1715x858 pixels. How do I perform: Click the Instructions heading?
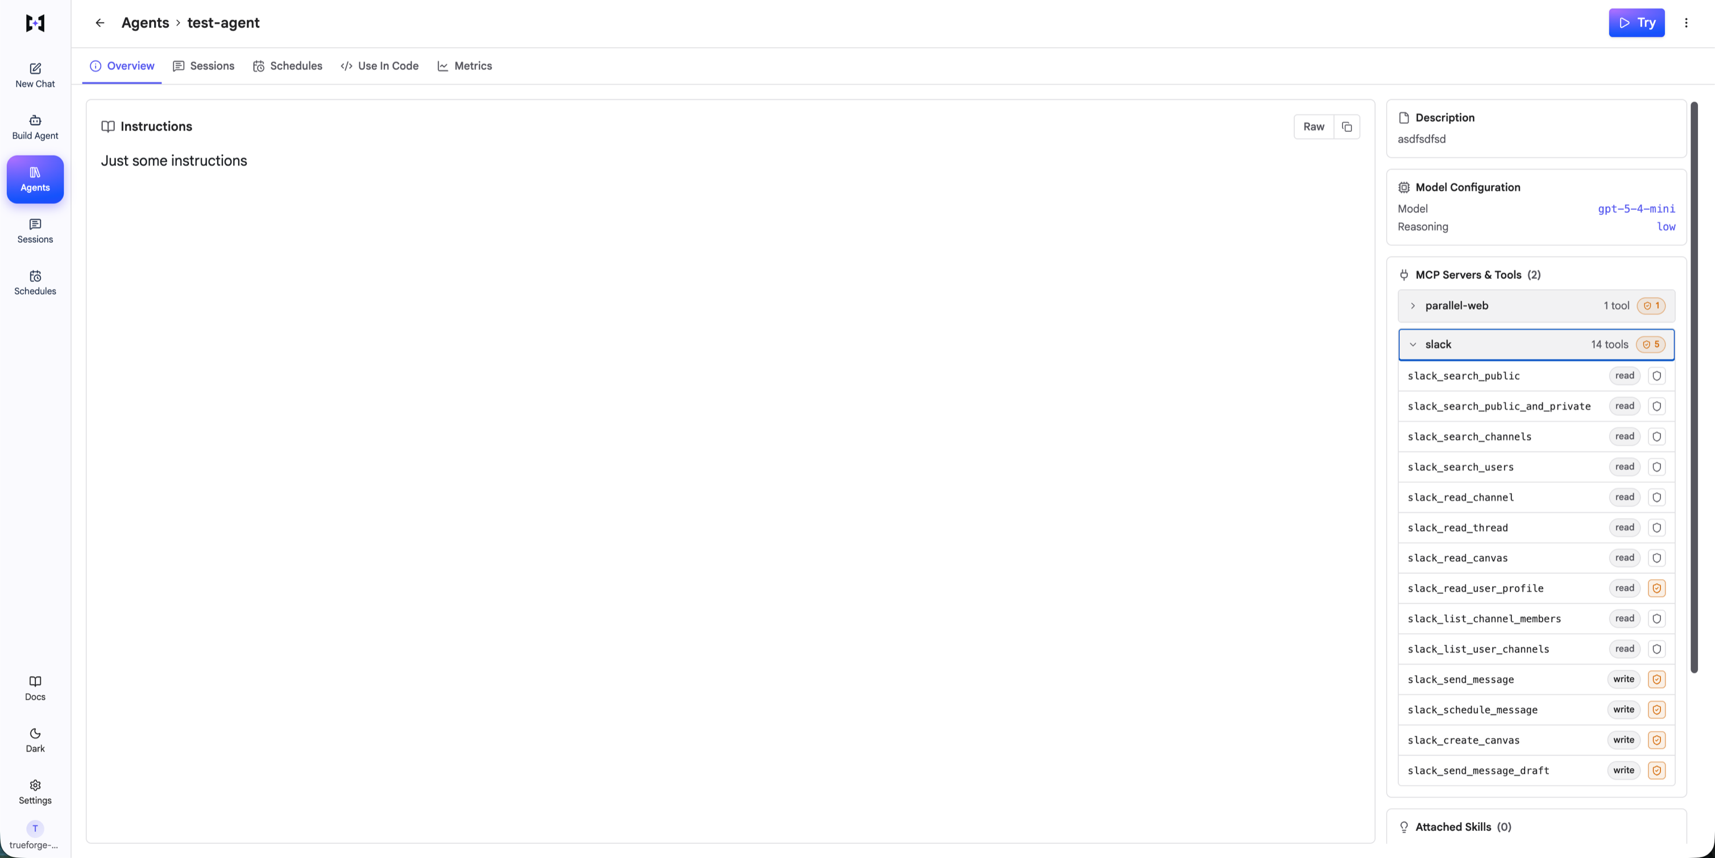(x=156, y=126)
